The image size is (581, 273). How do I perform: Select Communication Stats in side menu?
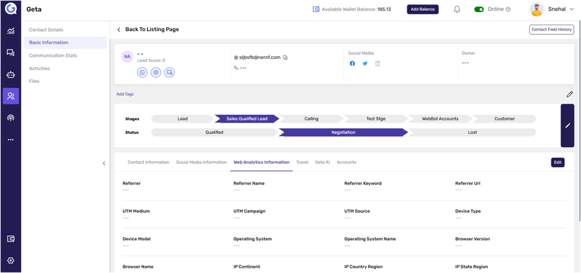[x=53, y=56]
